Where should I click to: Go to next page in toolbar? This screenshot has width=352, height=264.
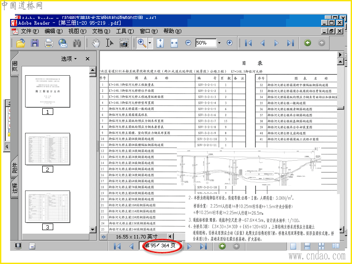click(276, 43)
